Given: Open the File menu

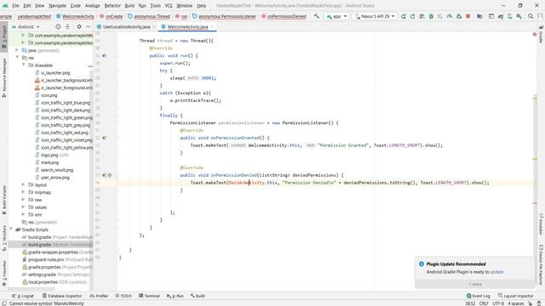Looking at the screenshot, I should click(15, 6).
